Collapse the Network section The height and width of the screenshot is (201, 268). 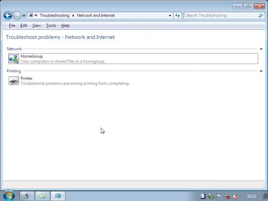coord(261,49)
